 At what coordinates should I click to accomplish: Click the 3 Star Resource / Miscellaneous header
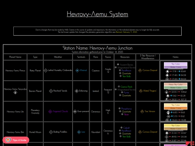(x=148, y=57)
